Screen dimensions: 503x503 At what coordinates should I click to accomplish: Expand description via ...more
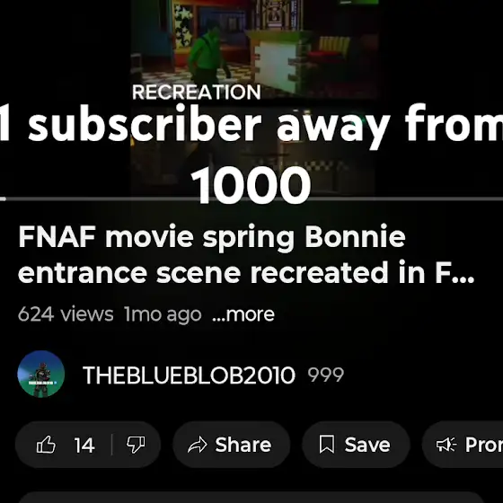point(243,314)
